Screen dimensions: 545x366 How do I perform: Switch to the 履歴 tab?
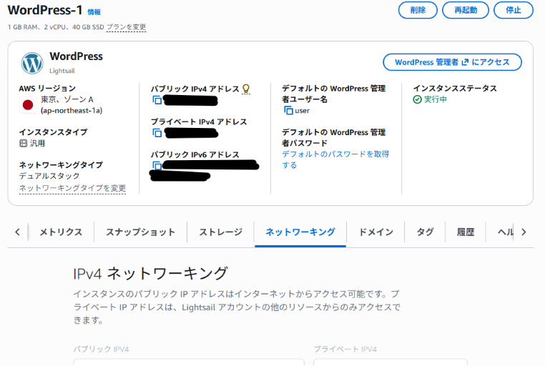466,232
